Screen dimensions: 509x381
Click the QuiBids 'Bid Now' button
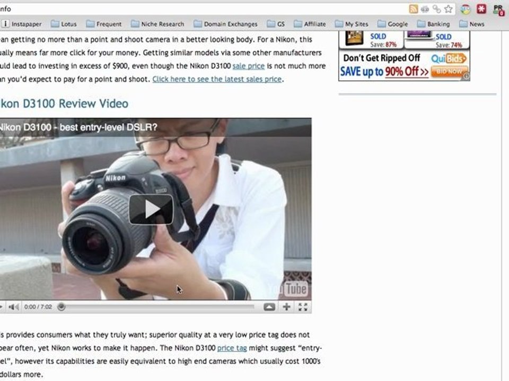click(x=449, y=71)
